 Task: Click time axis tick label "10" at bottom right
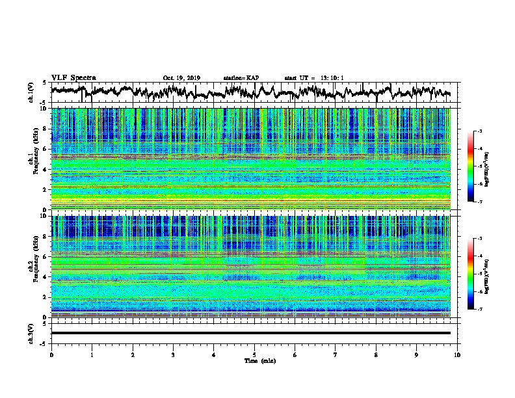coord(457,354)
